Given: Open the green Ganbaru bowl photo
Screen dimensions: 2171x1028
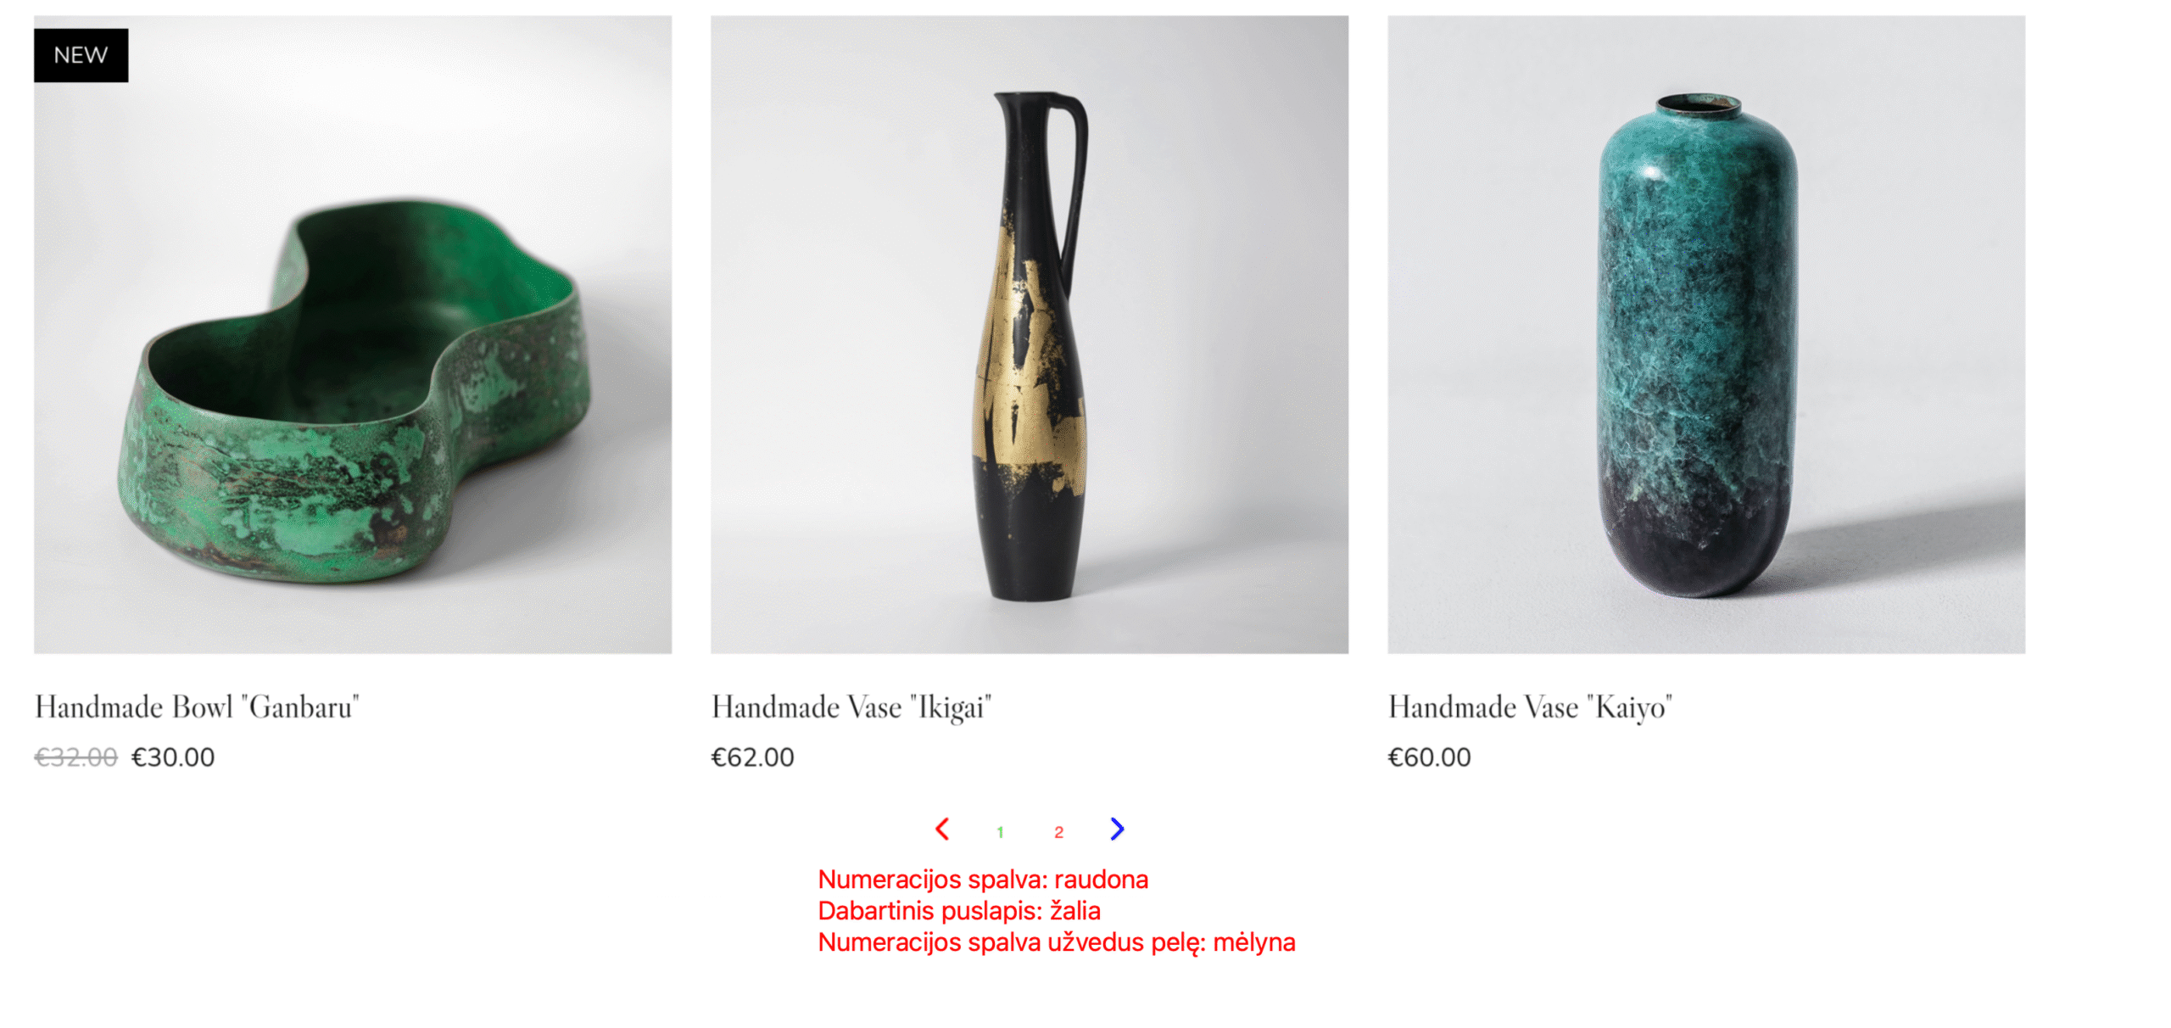Looking at the screenshot, I should tap(353, 334).
